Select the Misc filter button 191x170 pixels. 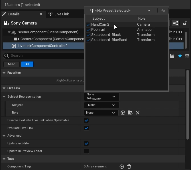[x=11, y=64]
